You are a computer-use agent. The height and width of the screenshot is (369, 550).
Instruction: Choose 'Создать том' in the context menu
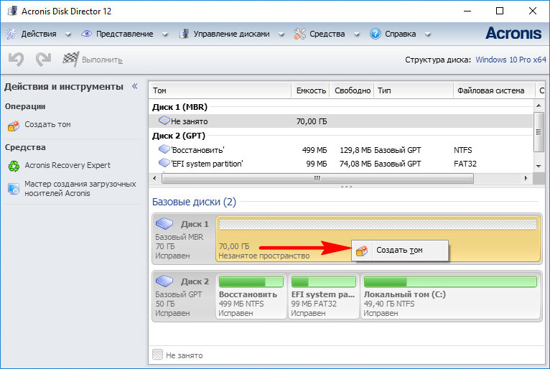pyautogui.click(x=399, y=251)
